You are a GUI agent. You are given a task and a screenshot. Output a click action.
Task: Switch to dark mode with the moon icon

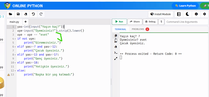pos(187,14)
